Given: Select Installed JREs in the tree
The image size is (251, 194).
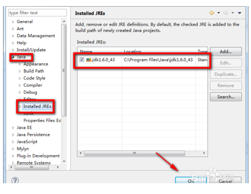Looking at the screenshot, I should [37, 106].
